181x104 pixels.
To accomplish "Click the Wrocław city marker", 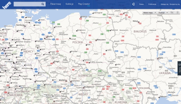I will coord(70,52).
